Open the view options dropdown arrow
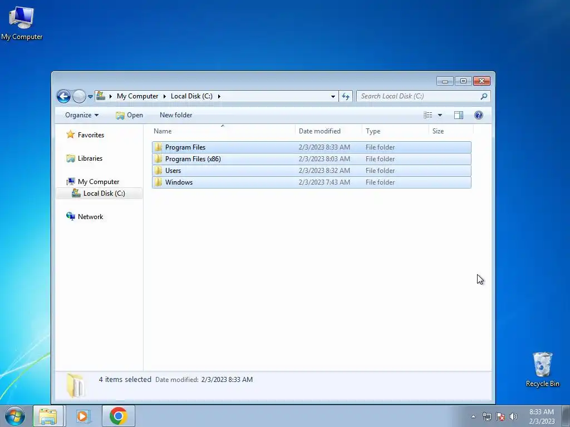Viewport: 570px width, 427px height. (440, 115)
